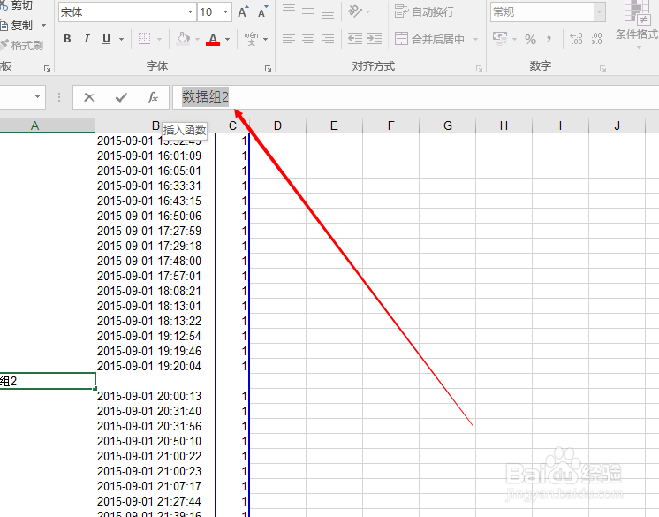This screenshot has height=517, width=659.
Task: Toggle underline formatting
Action: (x=106, y=39)
